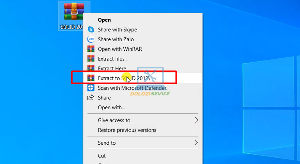The height and width of the screenshot is (164, 300).
Task: Click the WinRAR books icon beside Extract Here
Action: point(90,68)
